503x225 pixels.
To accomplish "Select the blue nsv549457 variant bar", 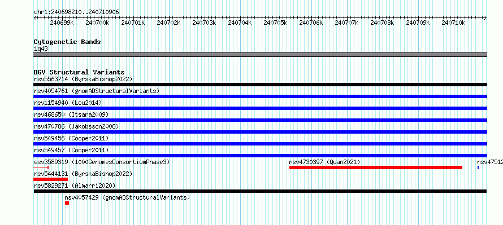I will click(260, 156).
